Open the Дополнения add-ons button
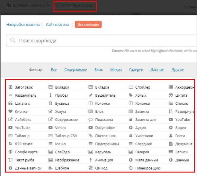 tap(88, 25)
